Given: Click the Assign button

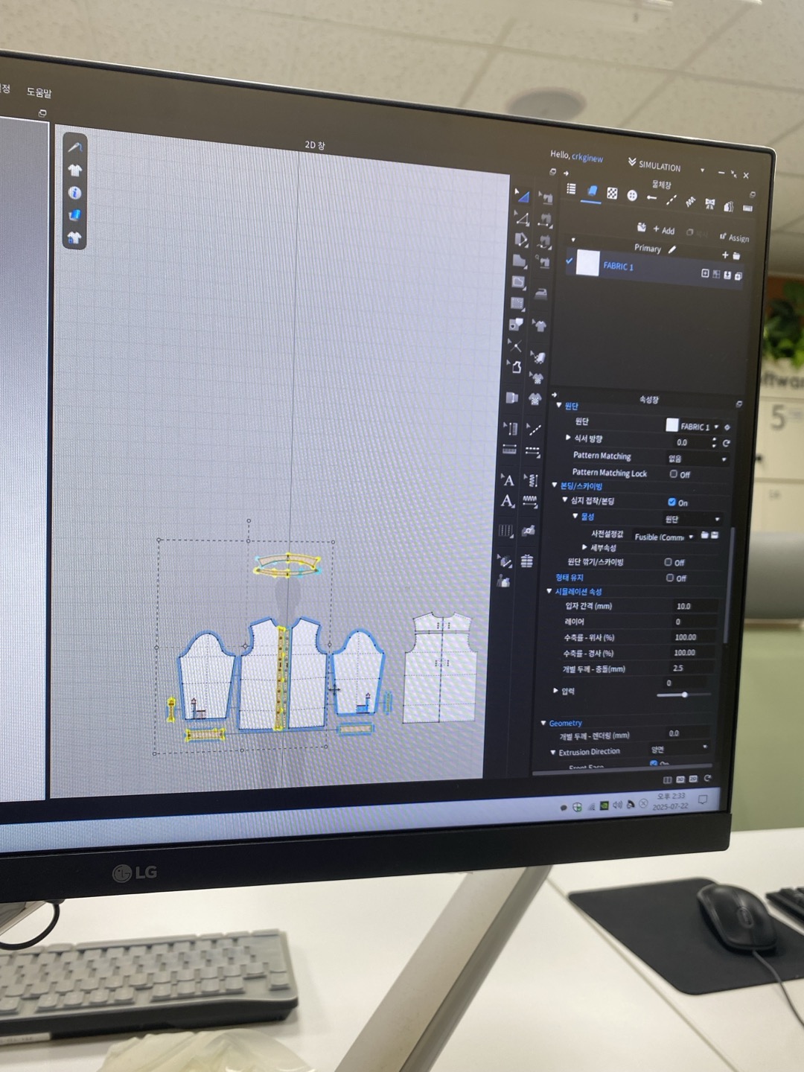Looking at the screenshot, I should (734, 237).
